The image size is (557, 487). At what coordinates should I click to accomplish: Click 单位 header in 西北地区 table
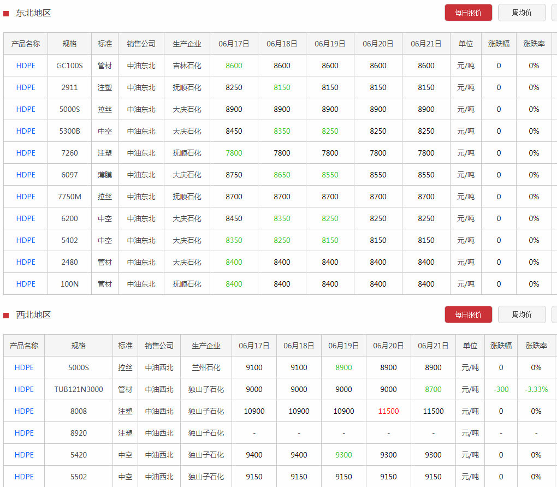(x=470, y=346)
